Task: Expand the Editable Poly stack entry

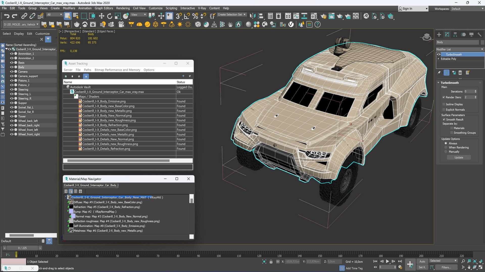Action: [x=439, y=59]
